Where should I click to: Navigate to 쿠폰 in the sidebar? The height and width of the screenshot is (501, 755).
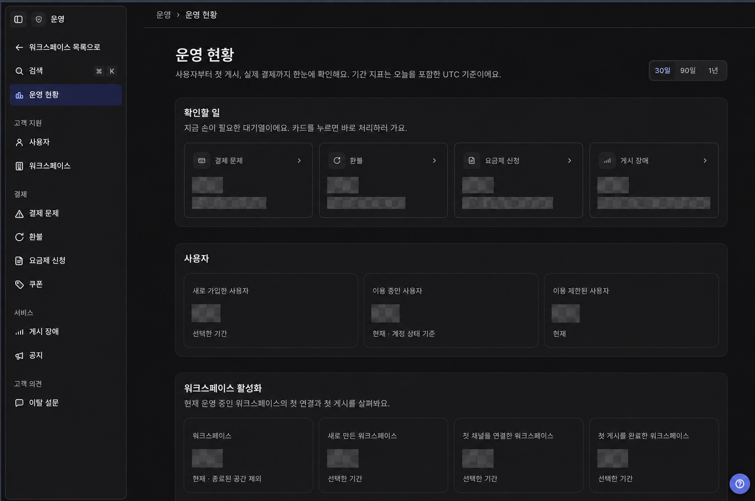coord(66,284)
